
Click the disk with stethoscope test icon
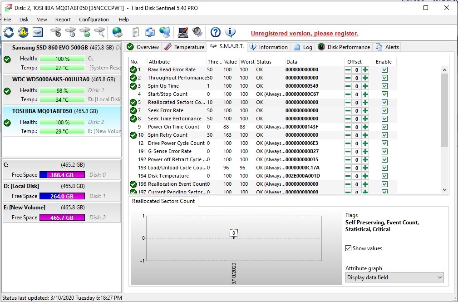coord(56,32)
